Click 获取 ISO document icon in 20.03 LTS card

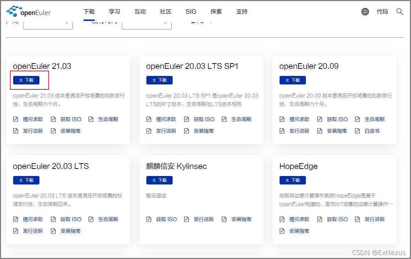(54, 220)
